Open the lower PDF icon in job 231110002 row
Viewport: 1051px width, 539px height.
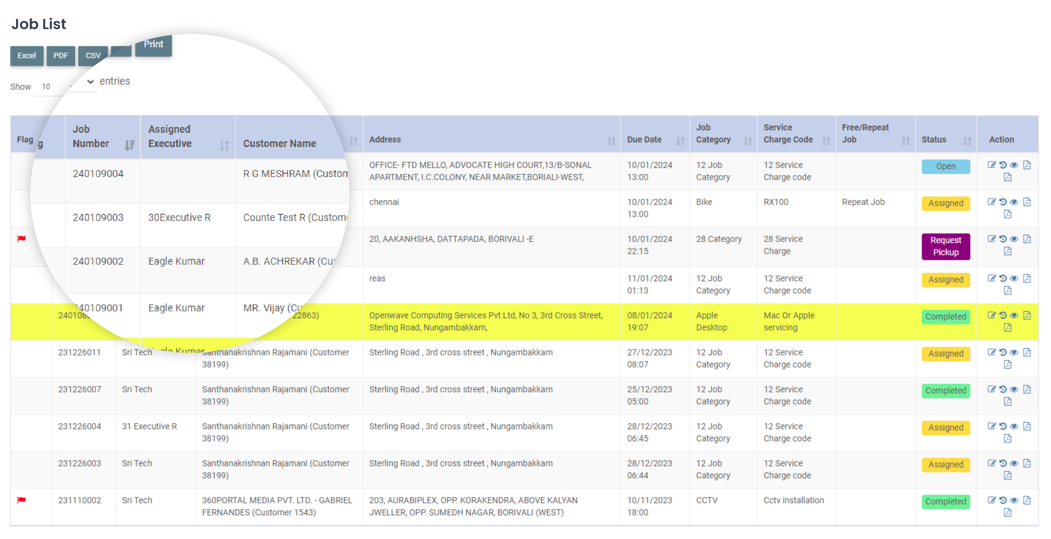click(1008, 512)
